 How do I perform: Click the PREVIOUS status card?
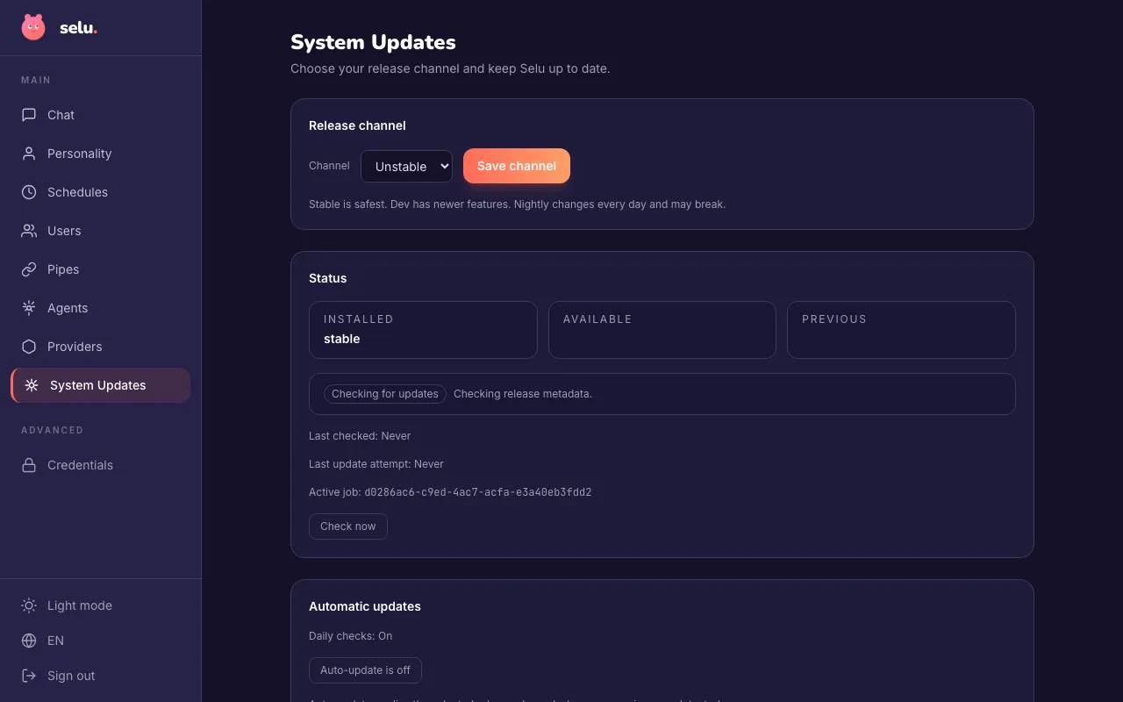point(901,330)
